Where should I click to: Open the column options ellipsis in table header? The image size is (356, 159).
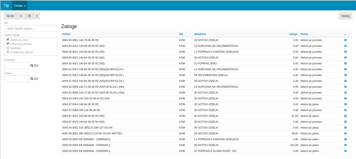tap(345, 34)
